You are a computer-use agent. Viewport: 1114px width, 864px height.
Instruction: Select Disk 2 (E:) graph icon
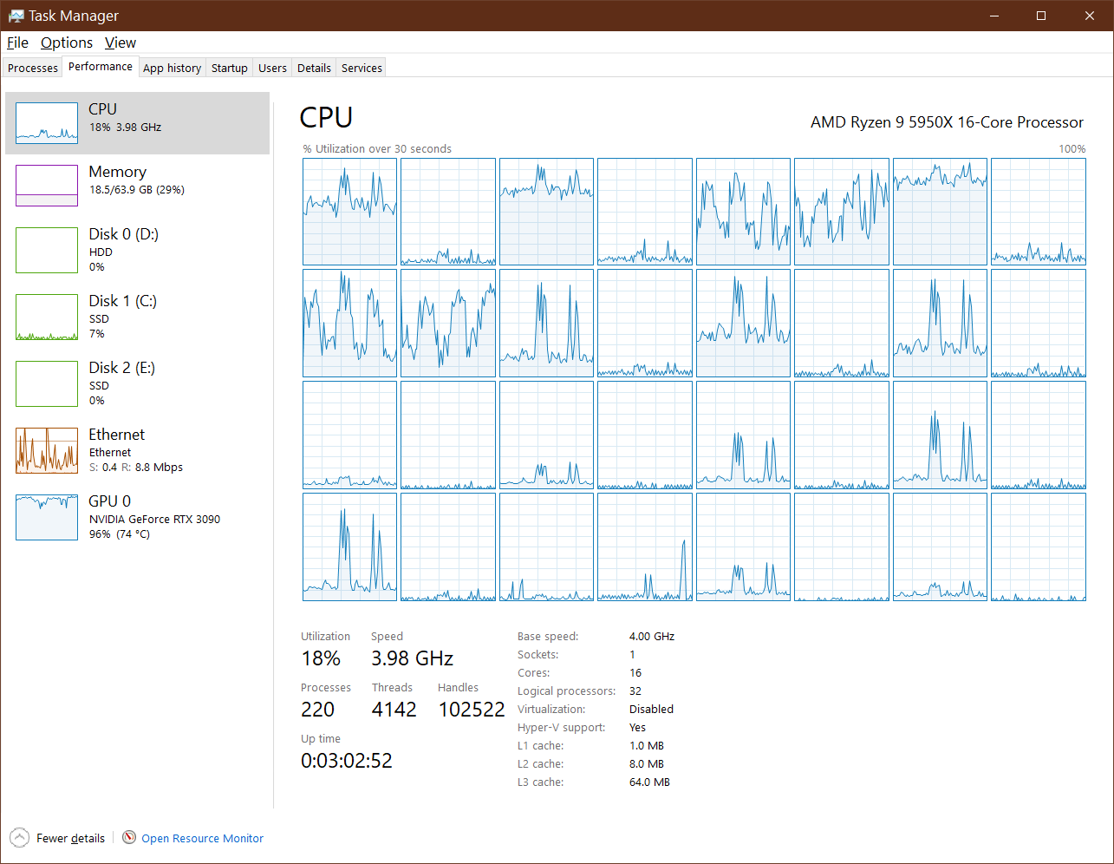pos(47,383)
